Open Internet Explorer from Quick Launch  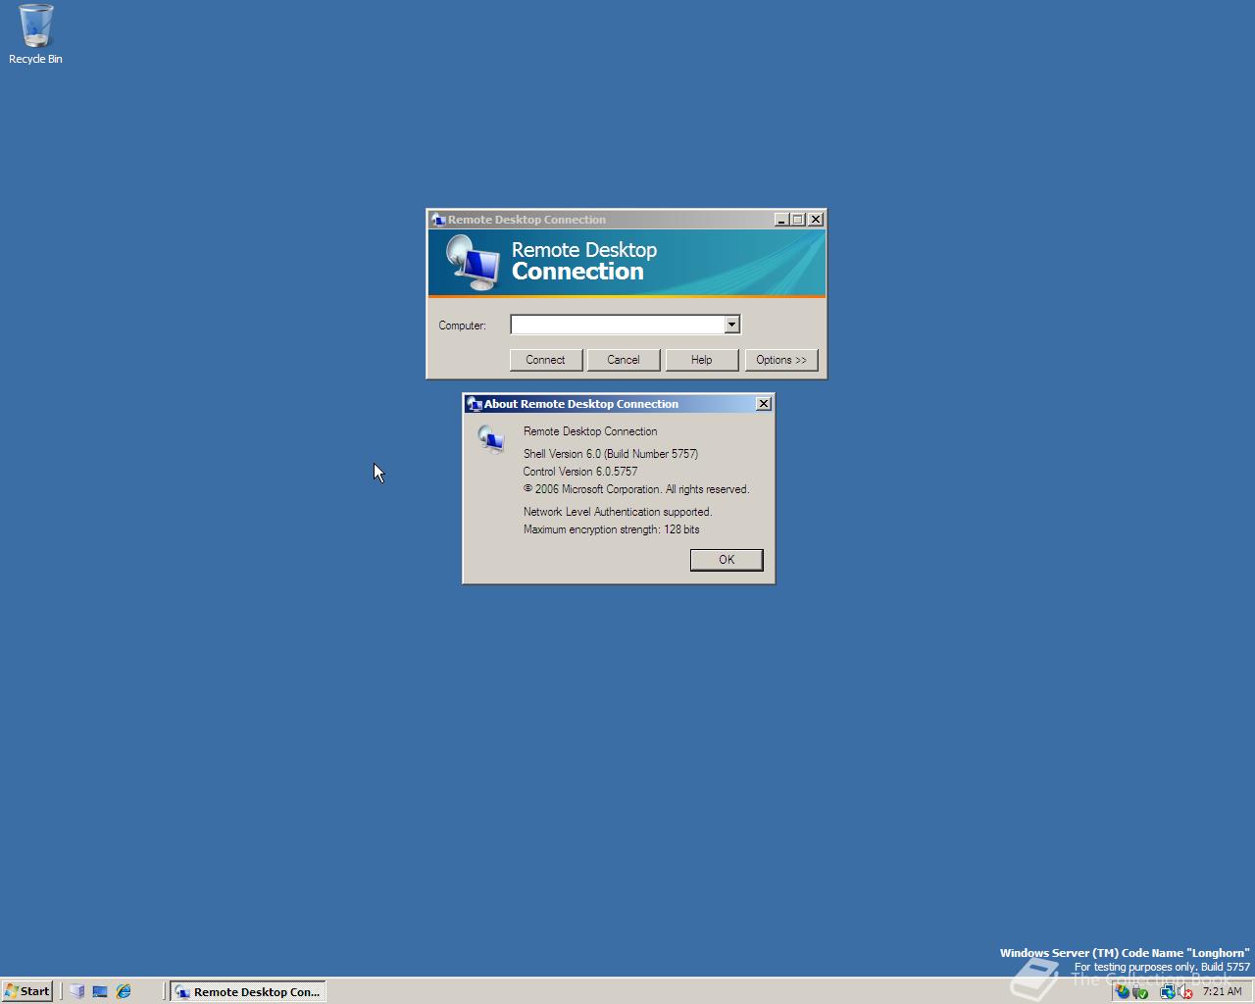coord(124,991)
